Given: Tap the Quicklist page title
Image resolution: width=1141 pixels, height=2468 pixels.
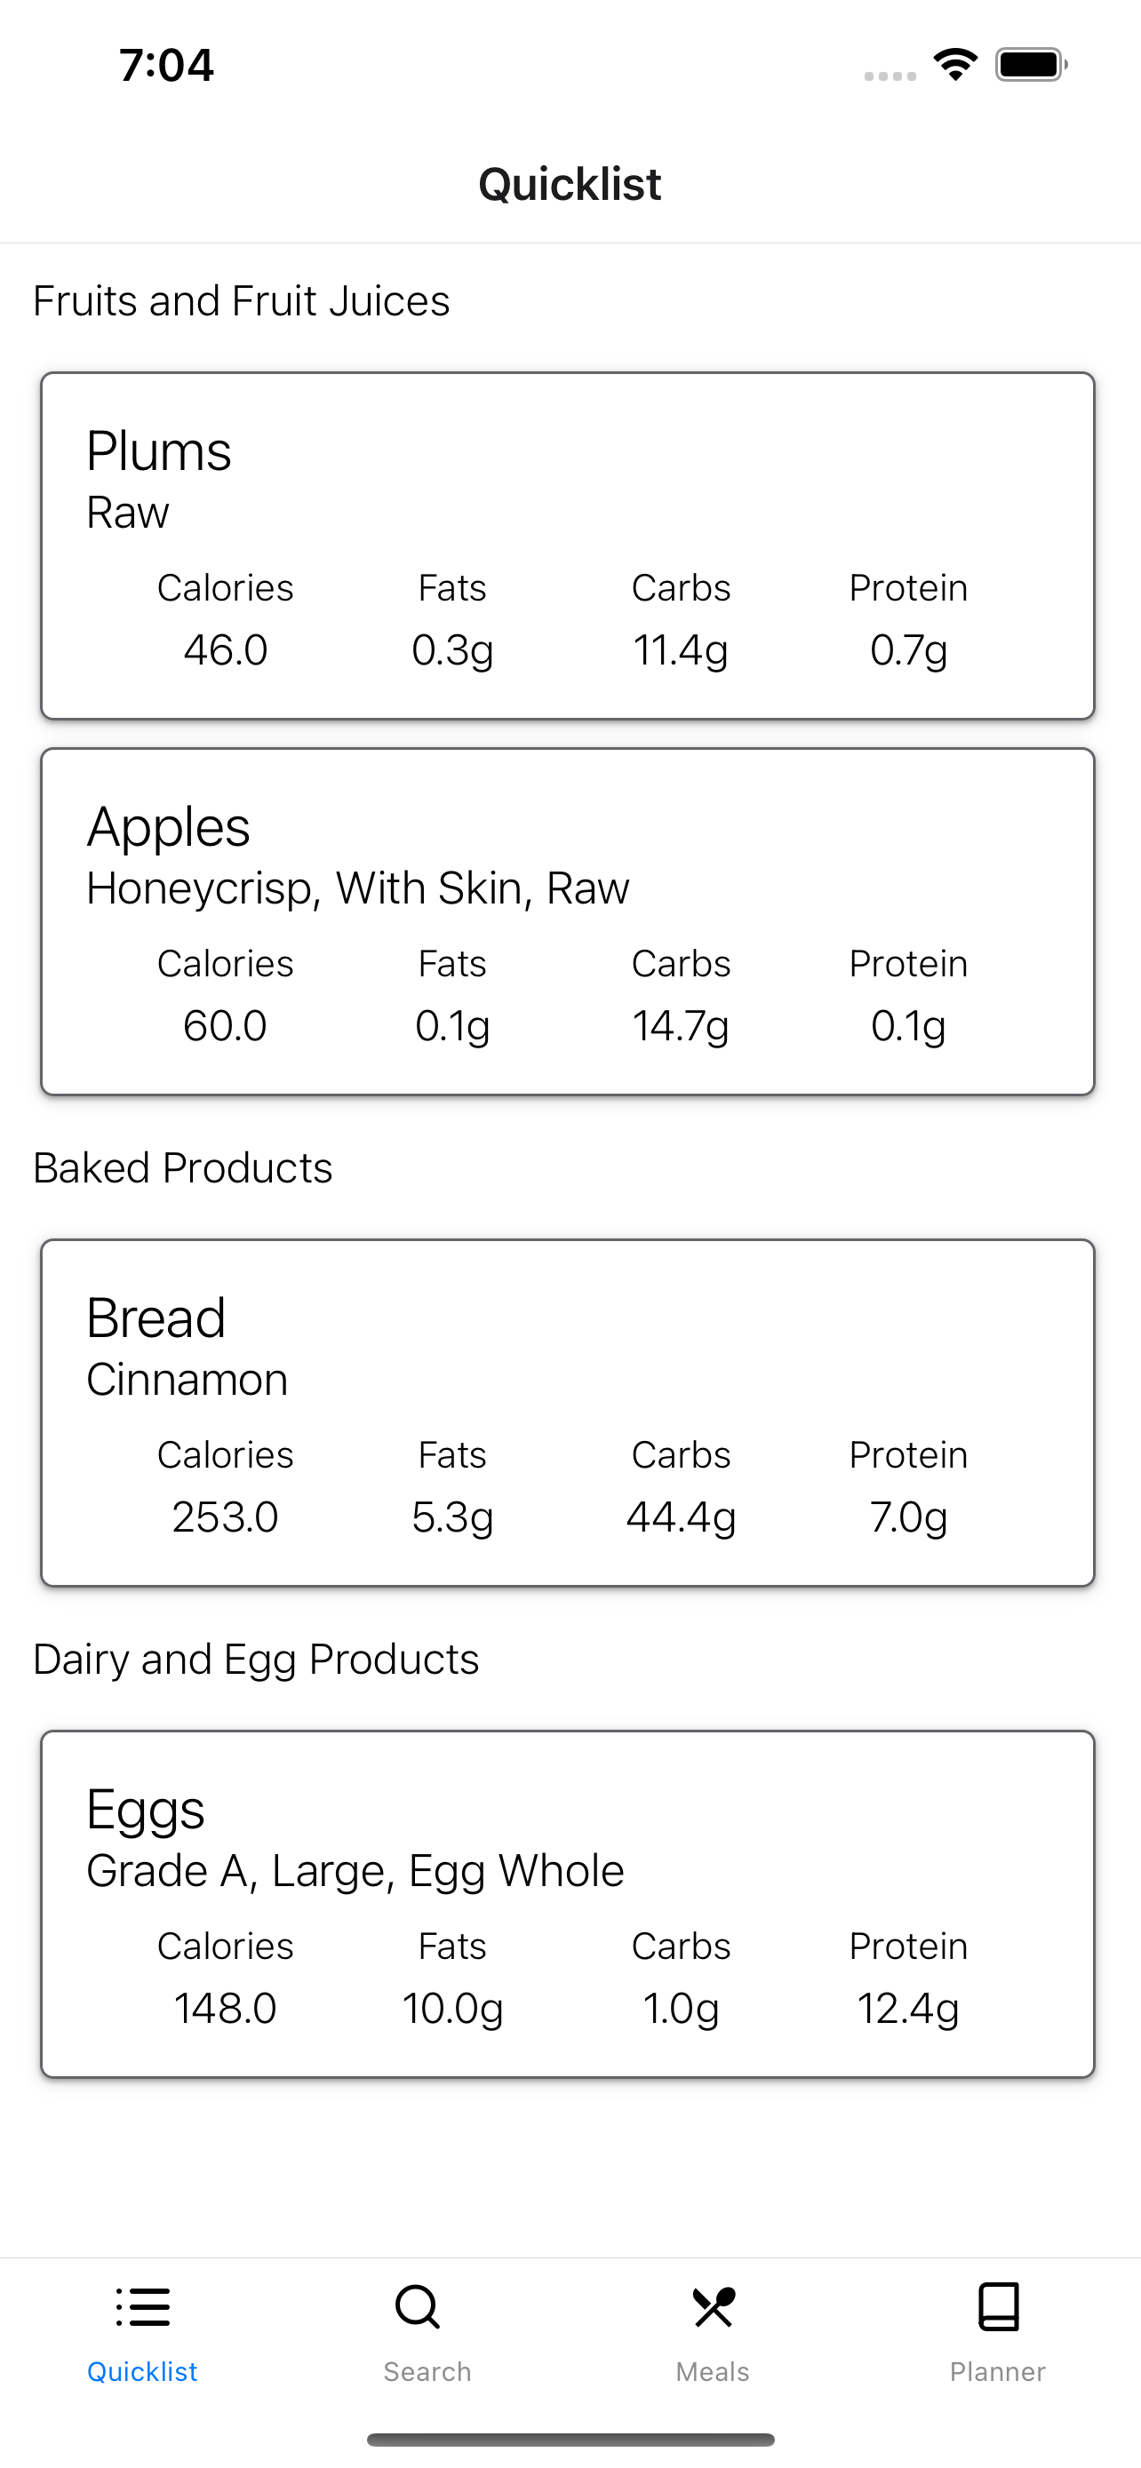Looking at the screenshot, I should pos(570,184).
